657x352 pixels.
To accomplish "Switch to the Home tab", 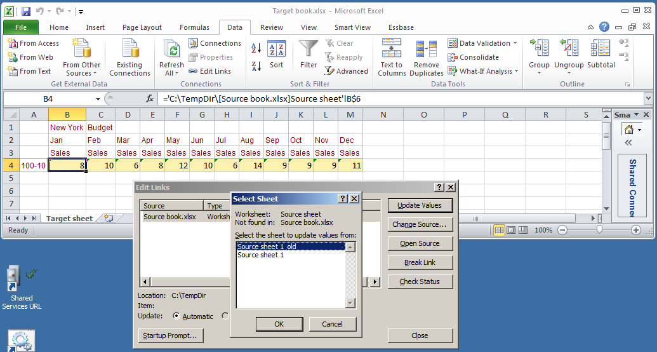I will pos(58,27).
